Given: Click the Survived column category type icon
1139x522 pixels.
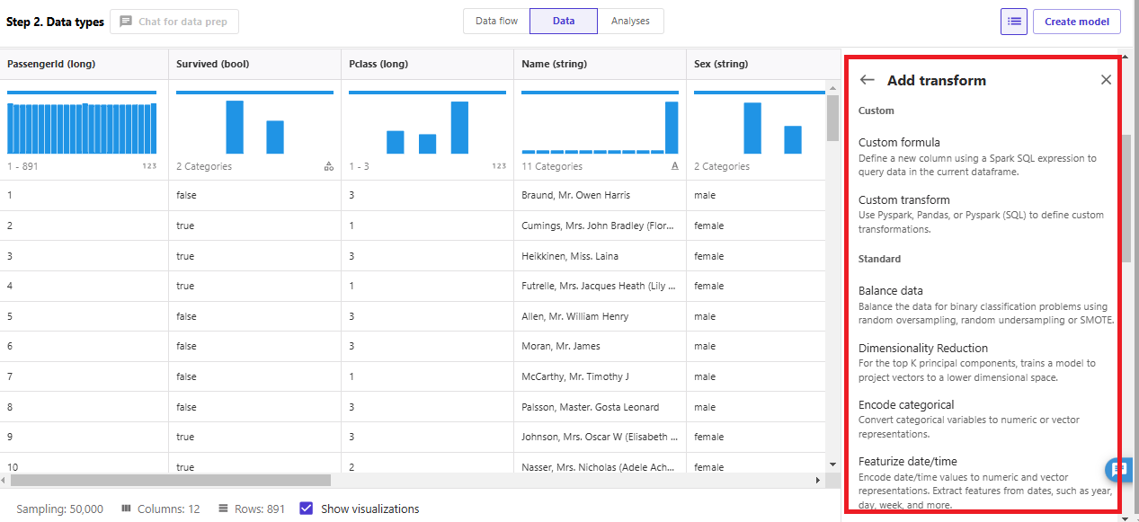Looking at the screenshot, I should coord(329,166).
